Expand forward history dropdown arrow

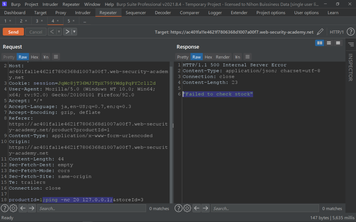point(74,32)
